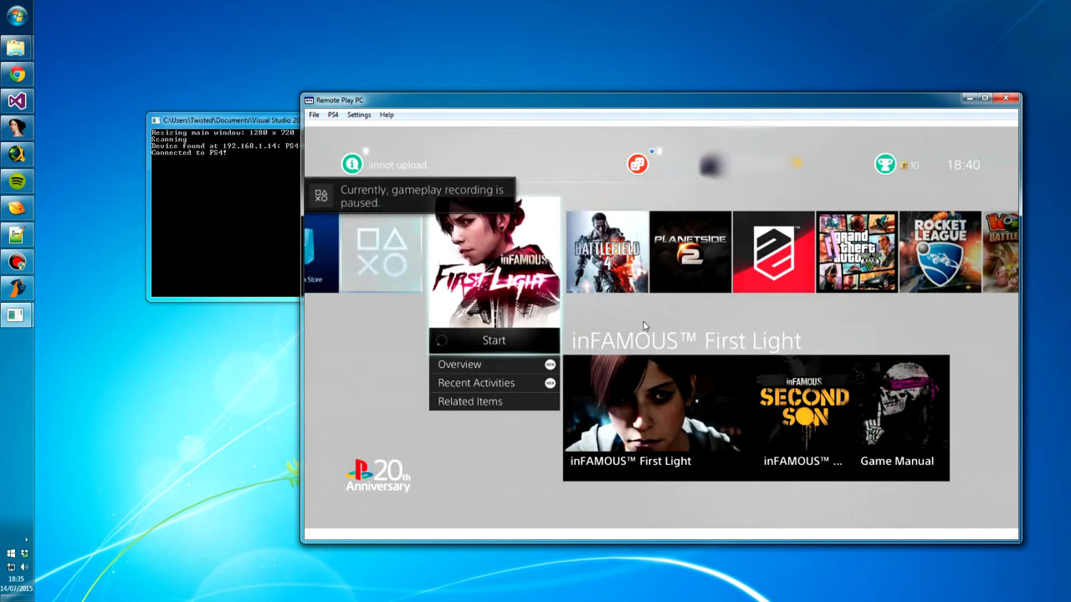Viewport: 1071px width, 602px height.
Task: Click the PlayStation 20th Anniversary logo
Action: pyautogui.click(x=377, y=474)
